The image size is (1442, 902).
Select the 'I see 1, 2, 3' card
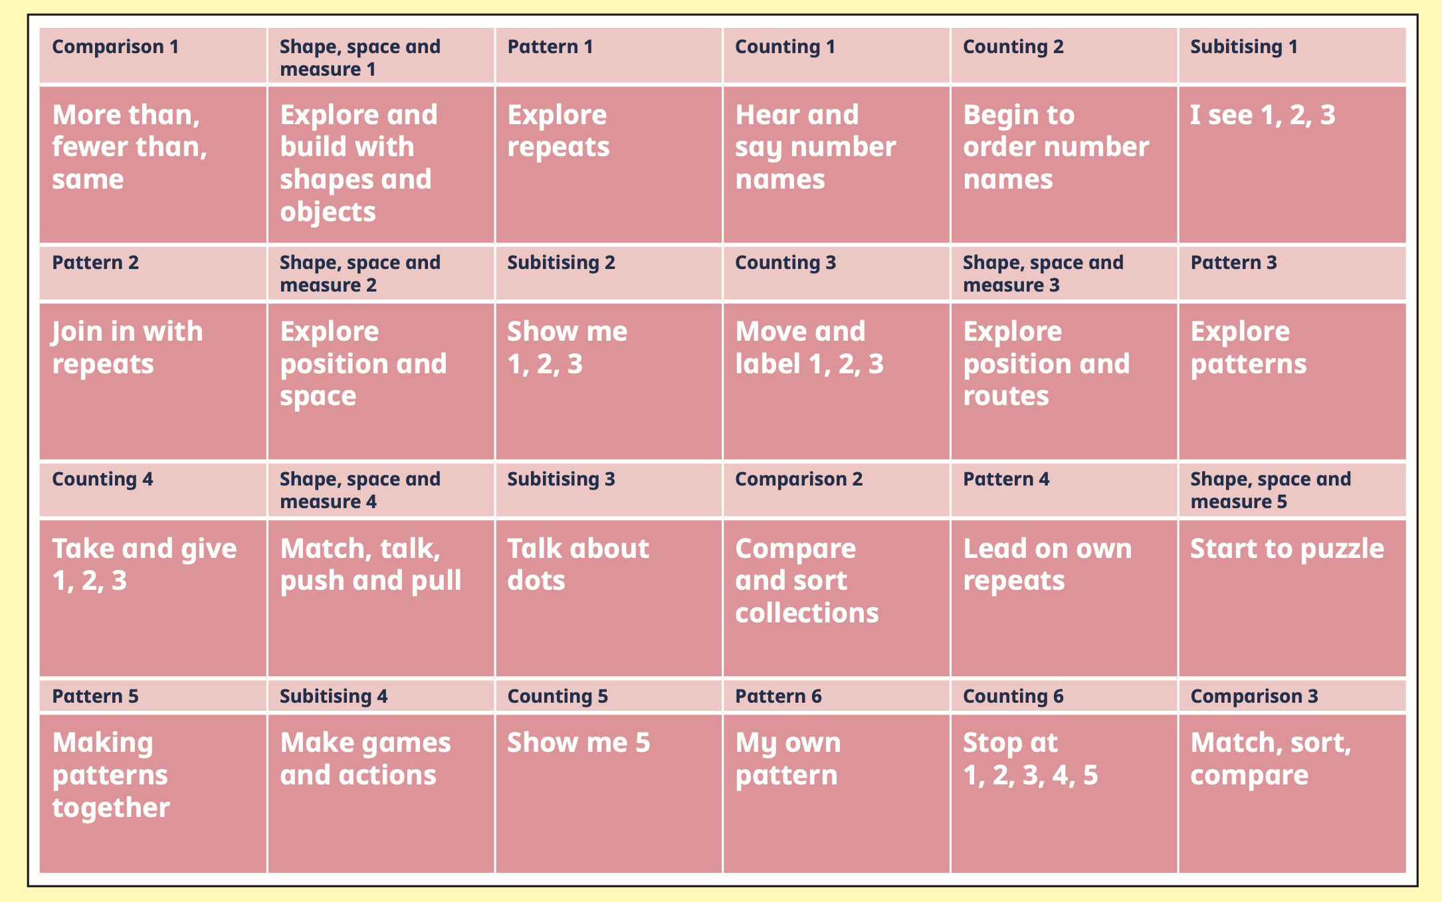pyautogui.click(x=1292, y=163)
